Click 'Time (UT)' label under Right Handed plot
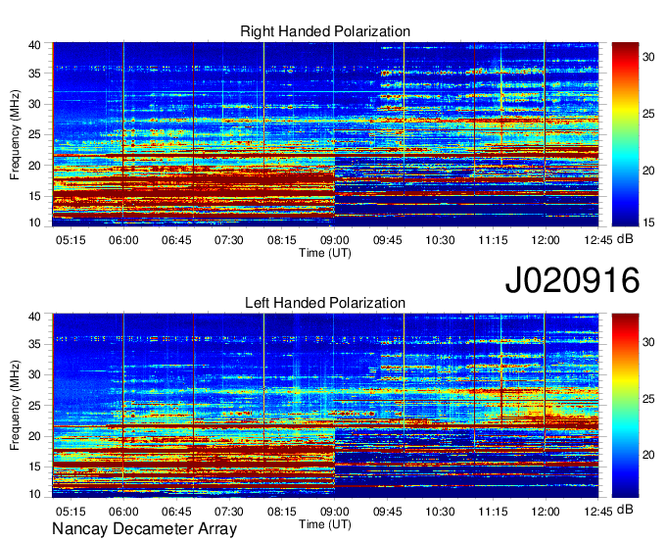The image size is (666, 541). coord(325,253)
